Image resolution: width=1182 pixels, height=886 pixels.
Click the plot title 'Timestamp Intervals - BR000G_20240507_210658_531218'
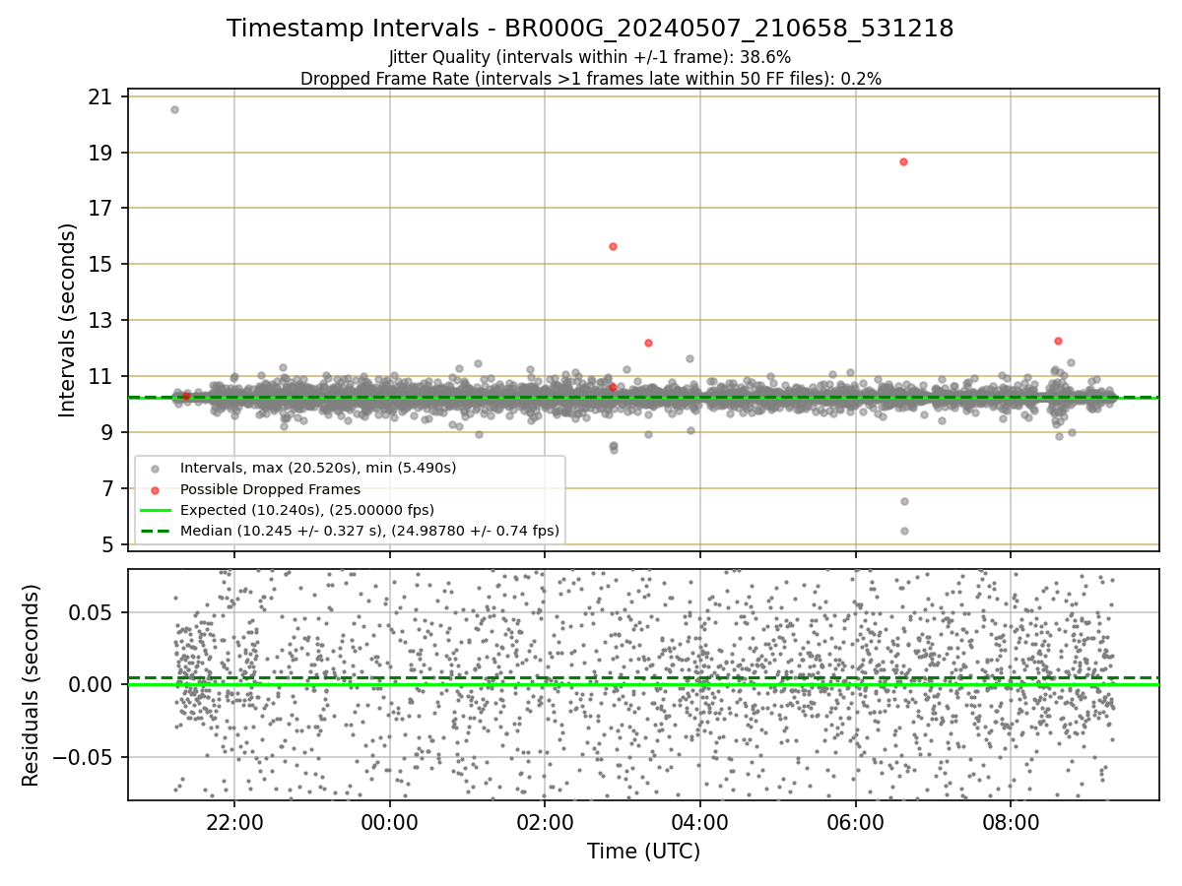pos(590,29)
